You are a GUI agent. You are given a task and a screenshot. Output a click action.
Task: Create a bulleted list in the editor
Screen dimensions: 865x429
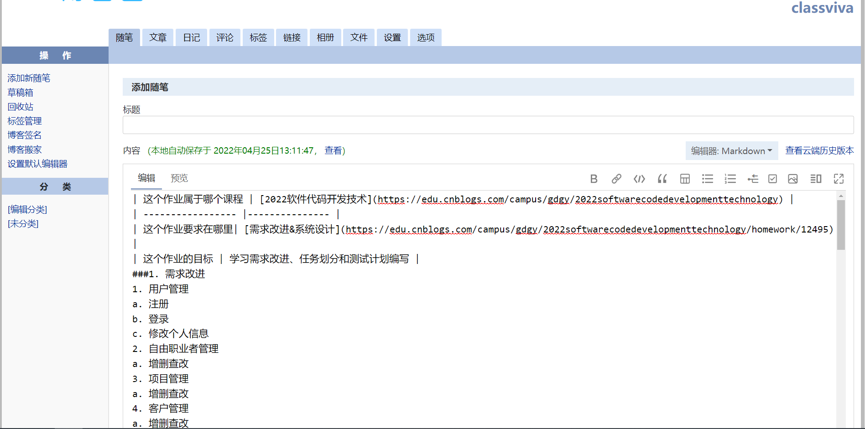pos(708,179)
